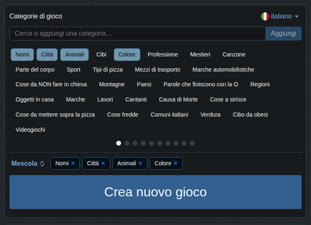Go to the third category page dot
Viewport: 311px width, 225px height.
pyautogui.click(x=135, y=143)
